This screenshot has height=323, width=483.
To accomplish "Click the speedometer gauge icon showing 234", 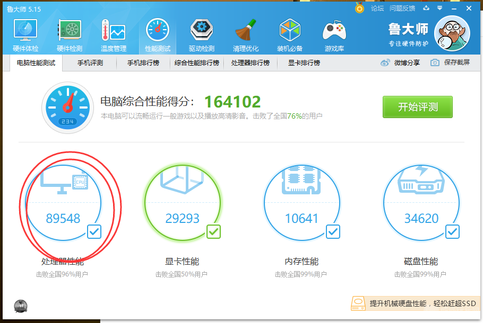I will click(x=67, y=107).
